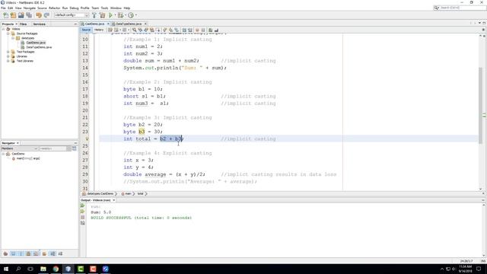Collapse the Videos project node

[3, 29]
